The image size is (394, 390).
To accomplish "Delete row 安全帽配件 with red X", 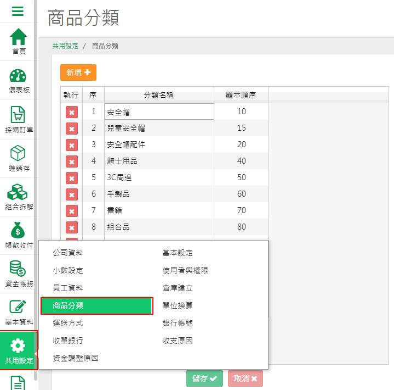I will point(72,145).
